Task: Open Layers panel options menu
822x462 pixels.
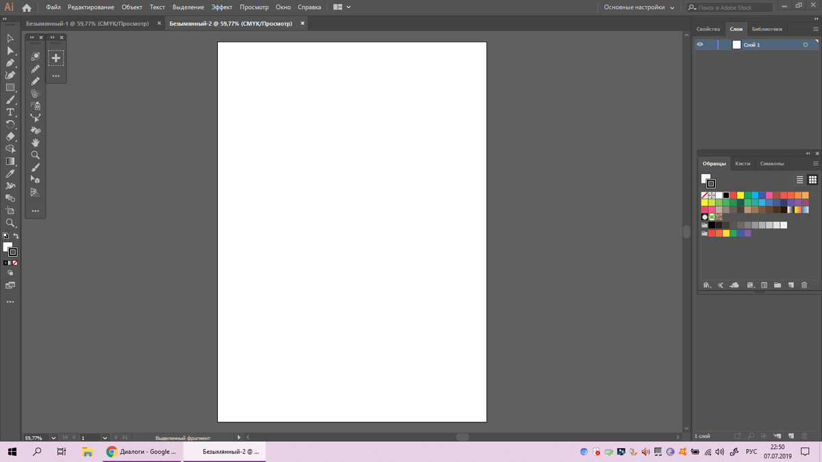Action: tap(815, 29)
